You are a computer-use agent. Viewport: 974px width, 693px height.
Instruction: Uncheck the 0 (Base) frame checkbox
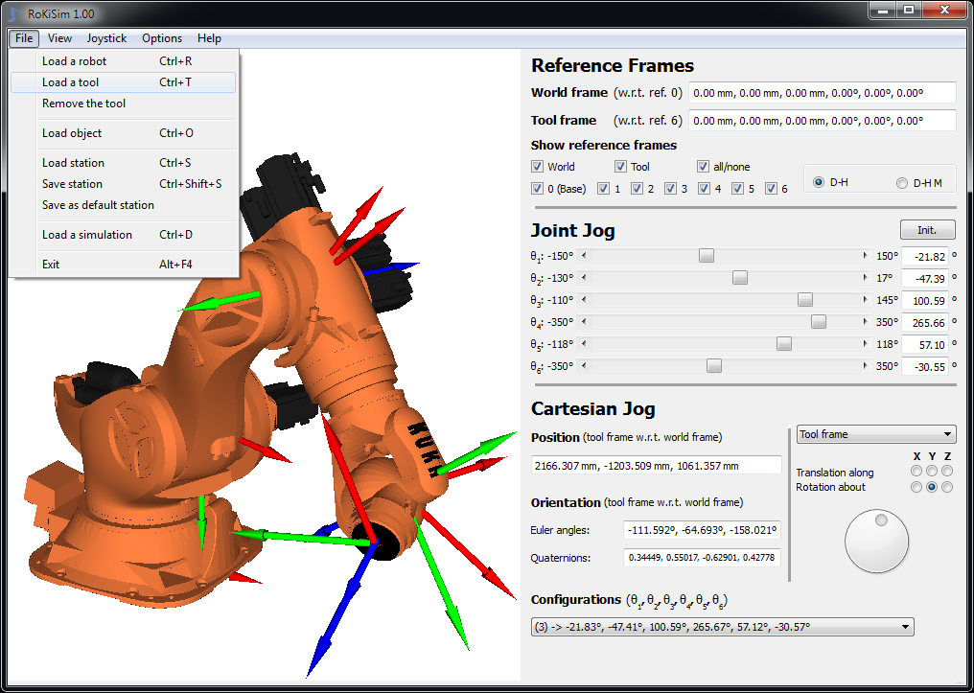tap(537, 189)
